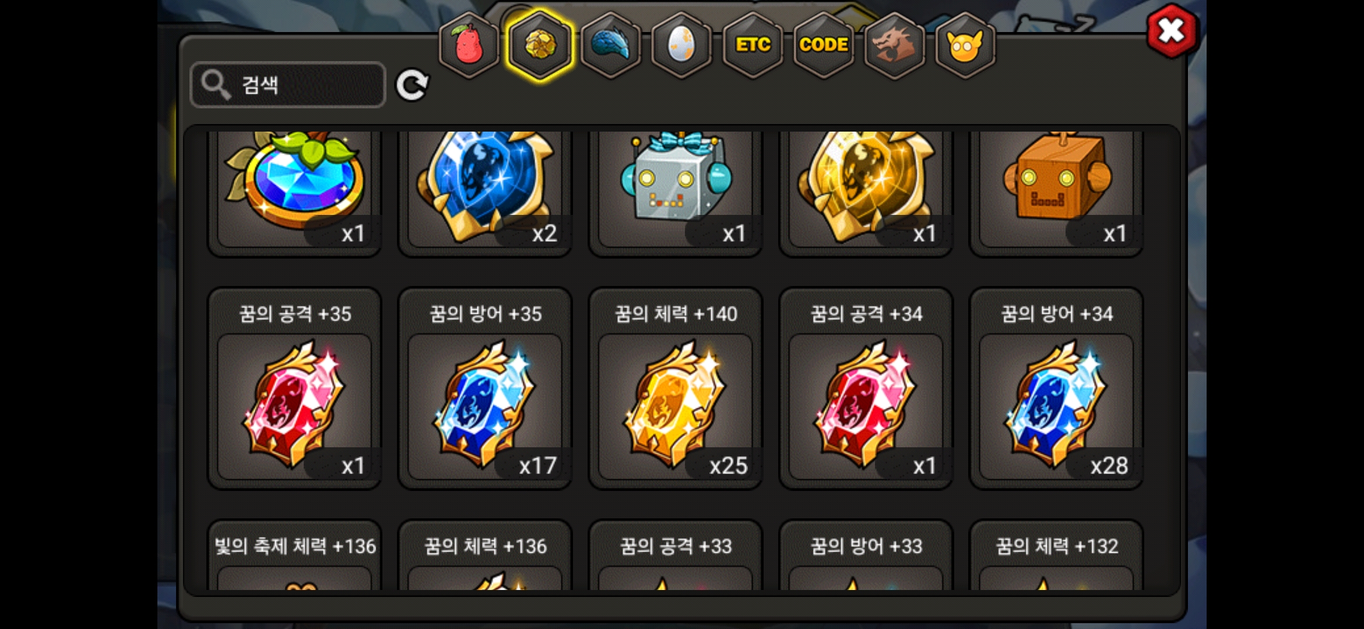Select the golden gem category tab
The width and height of the screenshot is (1364, 629).
click(540, 45)
